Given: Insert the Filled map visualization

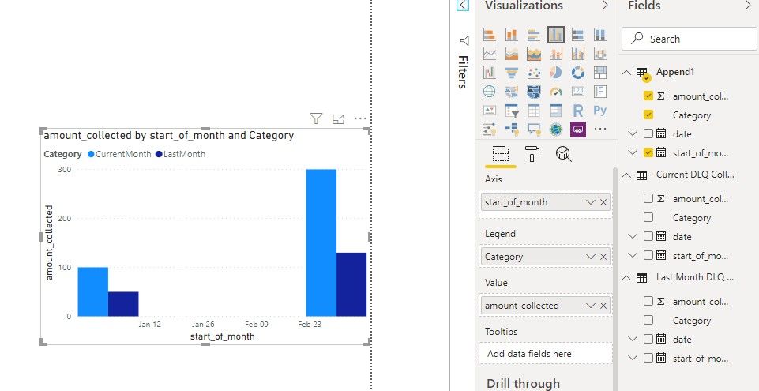Looking at the screenshot, I should click(512, 92).
